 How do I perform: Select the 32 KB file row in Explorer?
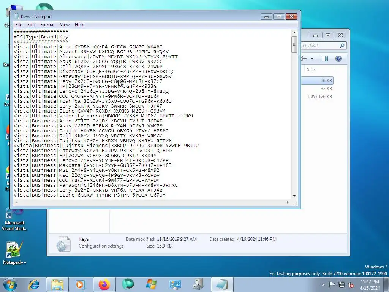coord(317,89)
